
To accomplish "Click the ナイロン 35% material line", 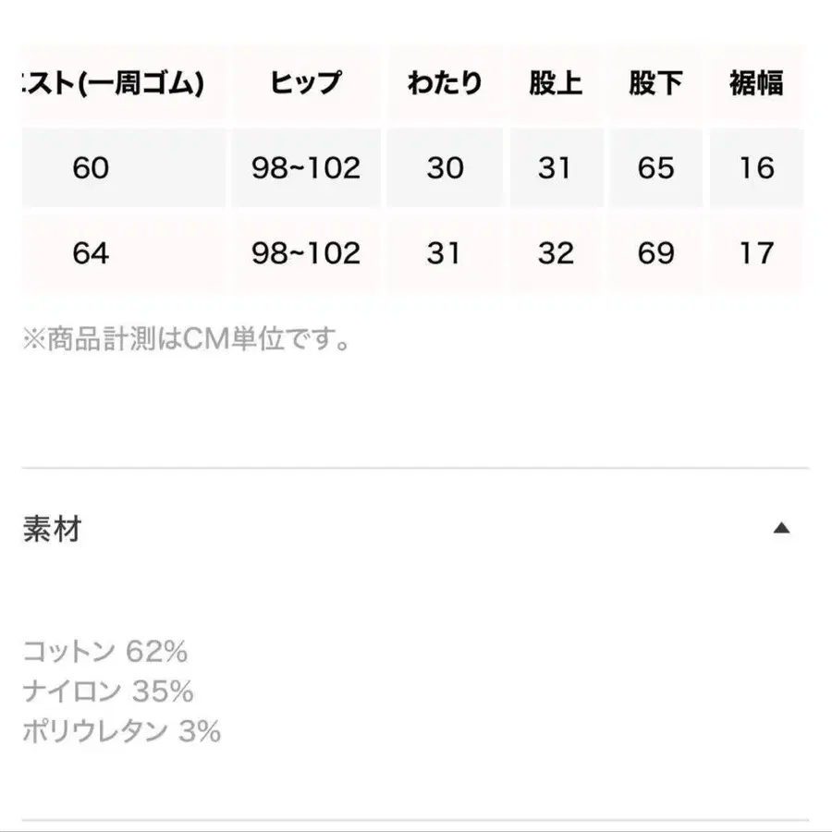I will click(x=107, y=691).
